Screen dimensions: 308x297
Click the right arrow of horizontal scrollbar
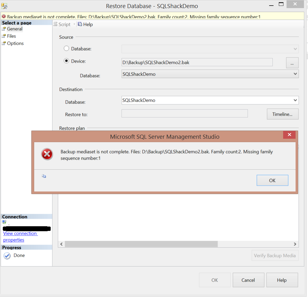point(295,244)
